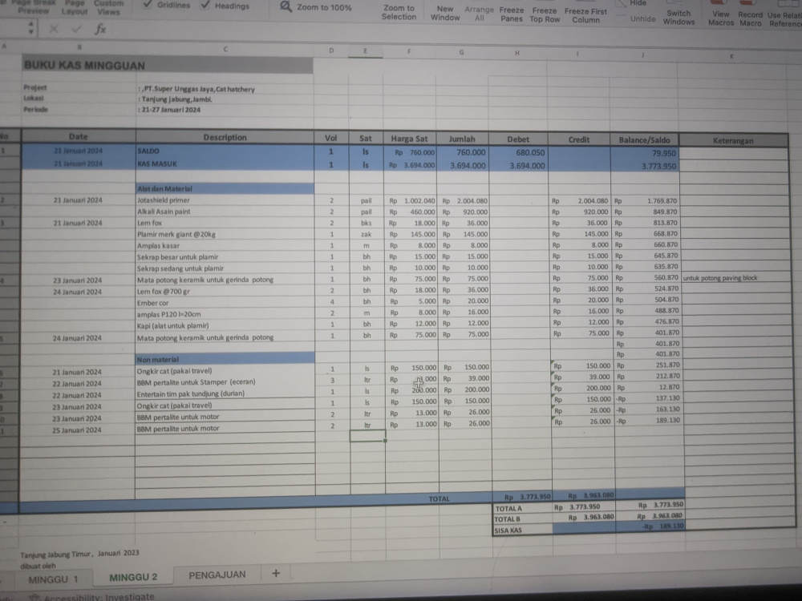
Task: Click Arrange All button
Action: coord(480,14)
